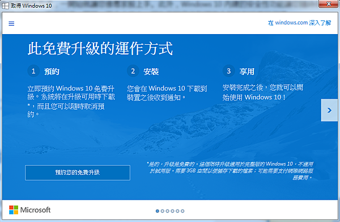Select the third page indicator dot

click(167, 211)
